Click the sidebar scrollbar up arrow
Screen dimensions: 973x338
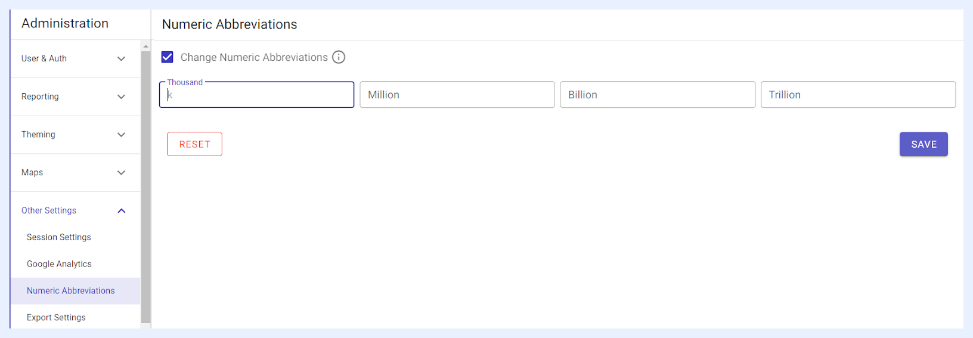tap(146, 46)
